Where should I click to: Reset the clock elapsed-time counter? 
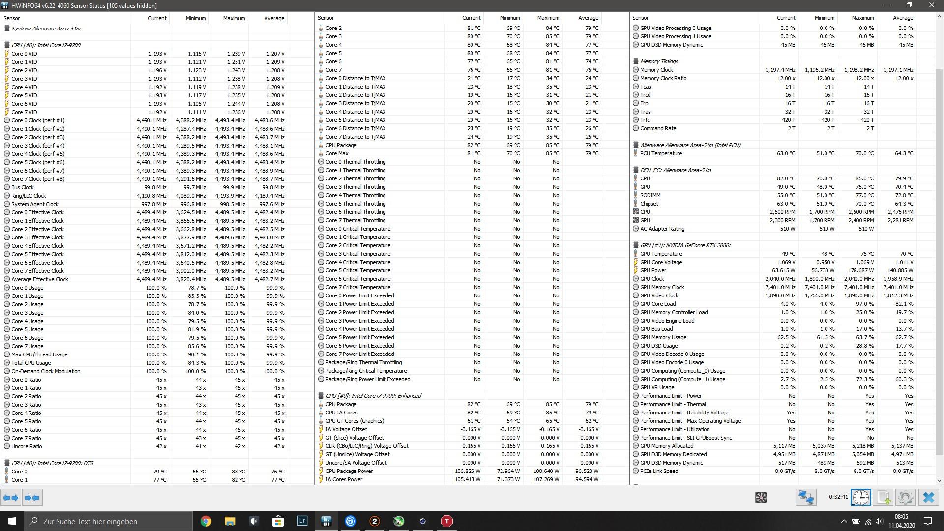tap(860, 498)
